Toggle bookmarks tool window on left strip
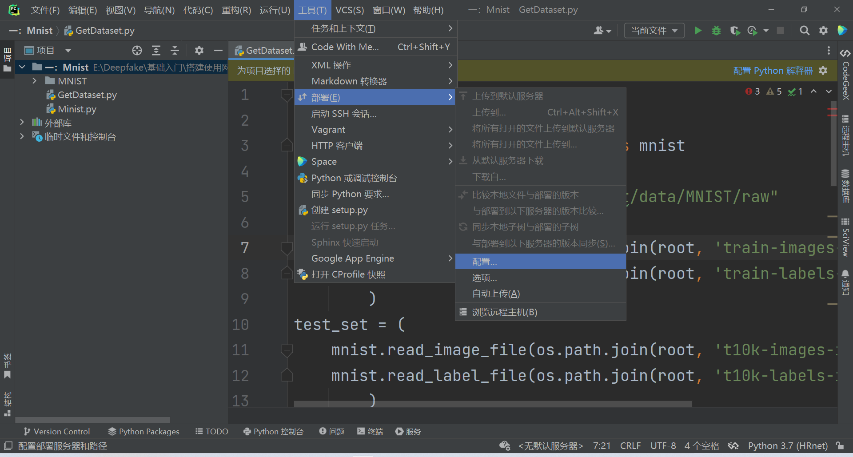This screenshot has height=457, width=853. click(x=8, y=366)
